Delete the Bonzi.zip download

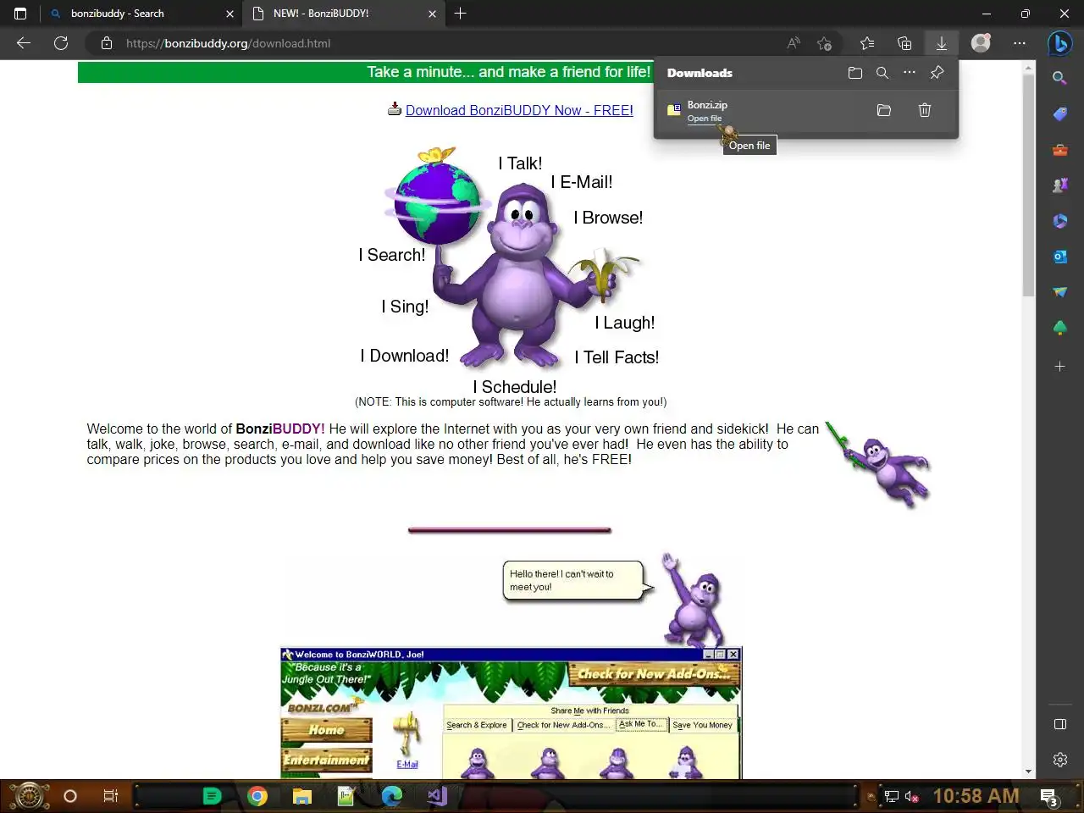click(x=925, y=110)
